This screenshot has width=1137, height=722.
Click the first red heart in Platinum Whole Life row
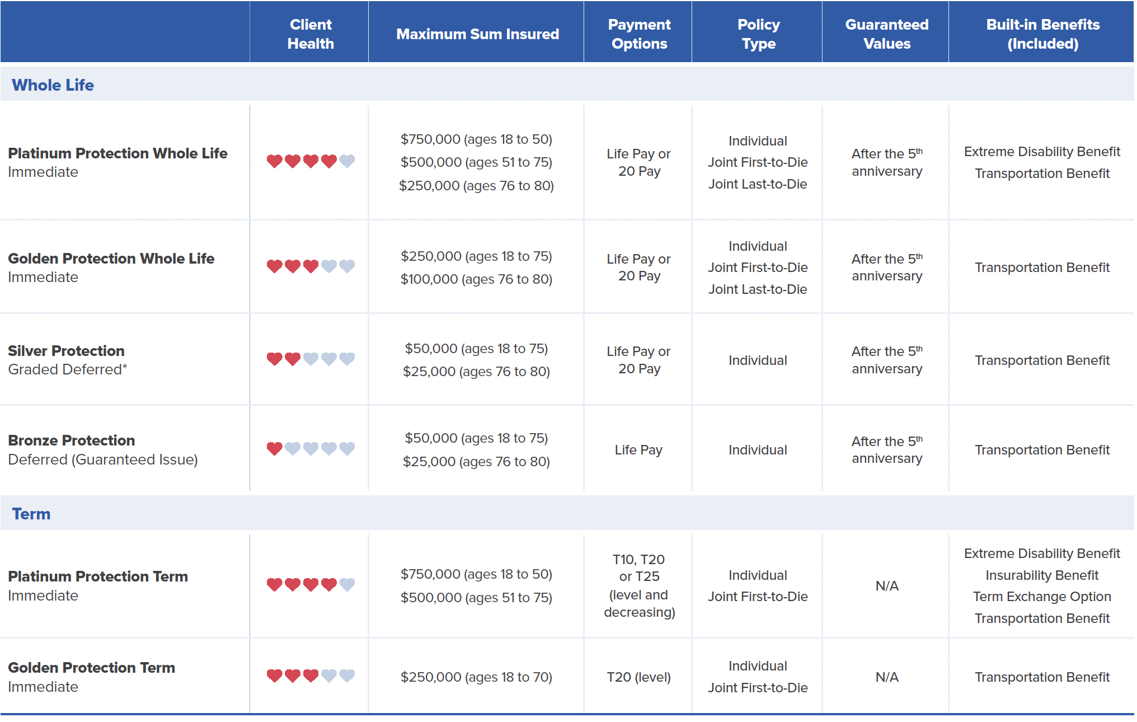click(274, 161)
